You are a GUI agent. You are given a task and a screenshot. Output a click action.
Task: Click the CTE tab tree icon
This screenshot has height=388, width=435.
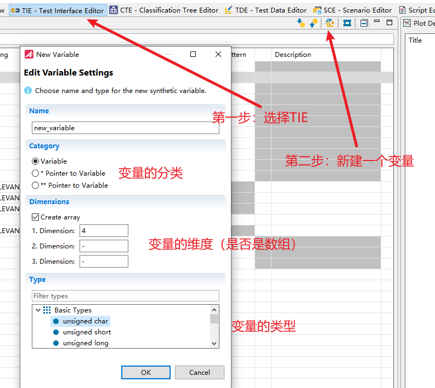(113, 10)
